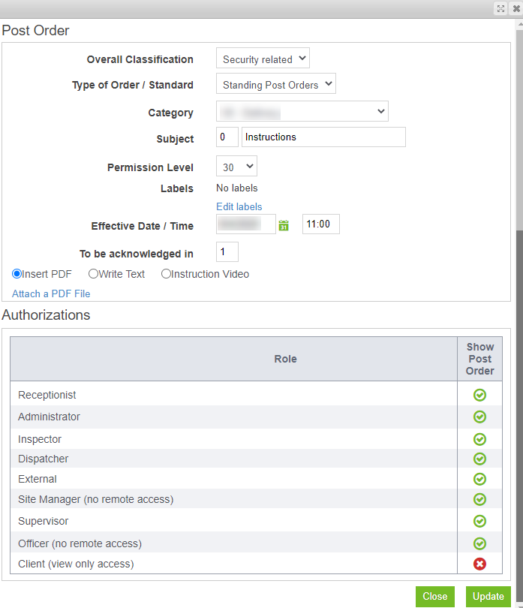Open the Permission Level dropdown
523x608 pixels.
pos(236,166)
